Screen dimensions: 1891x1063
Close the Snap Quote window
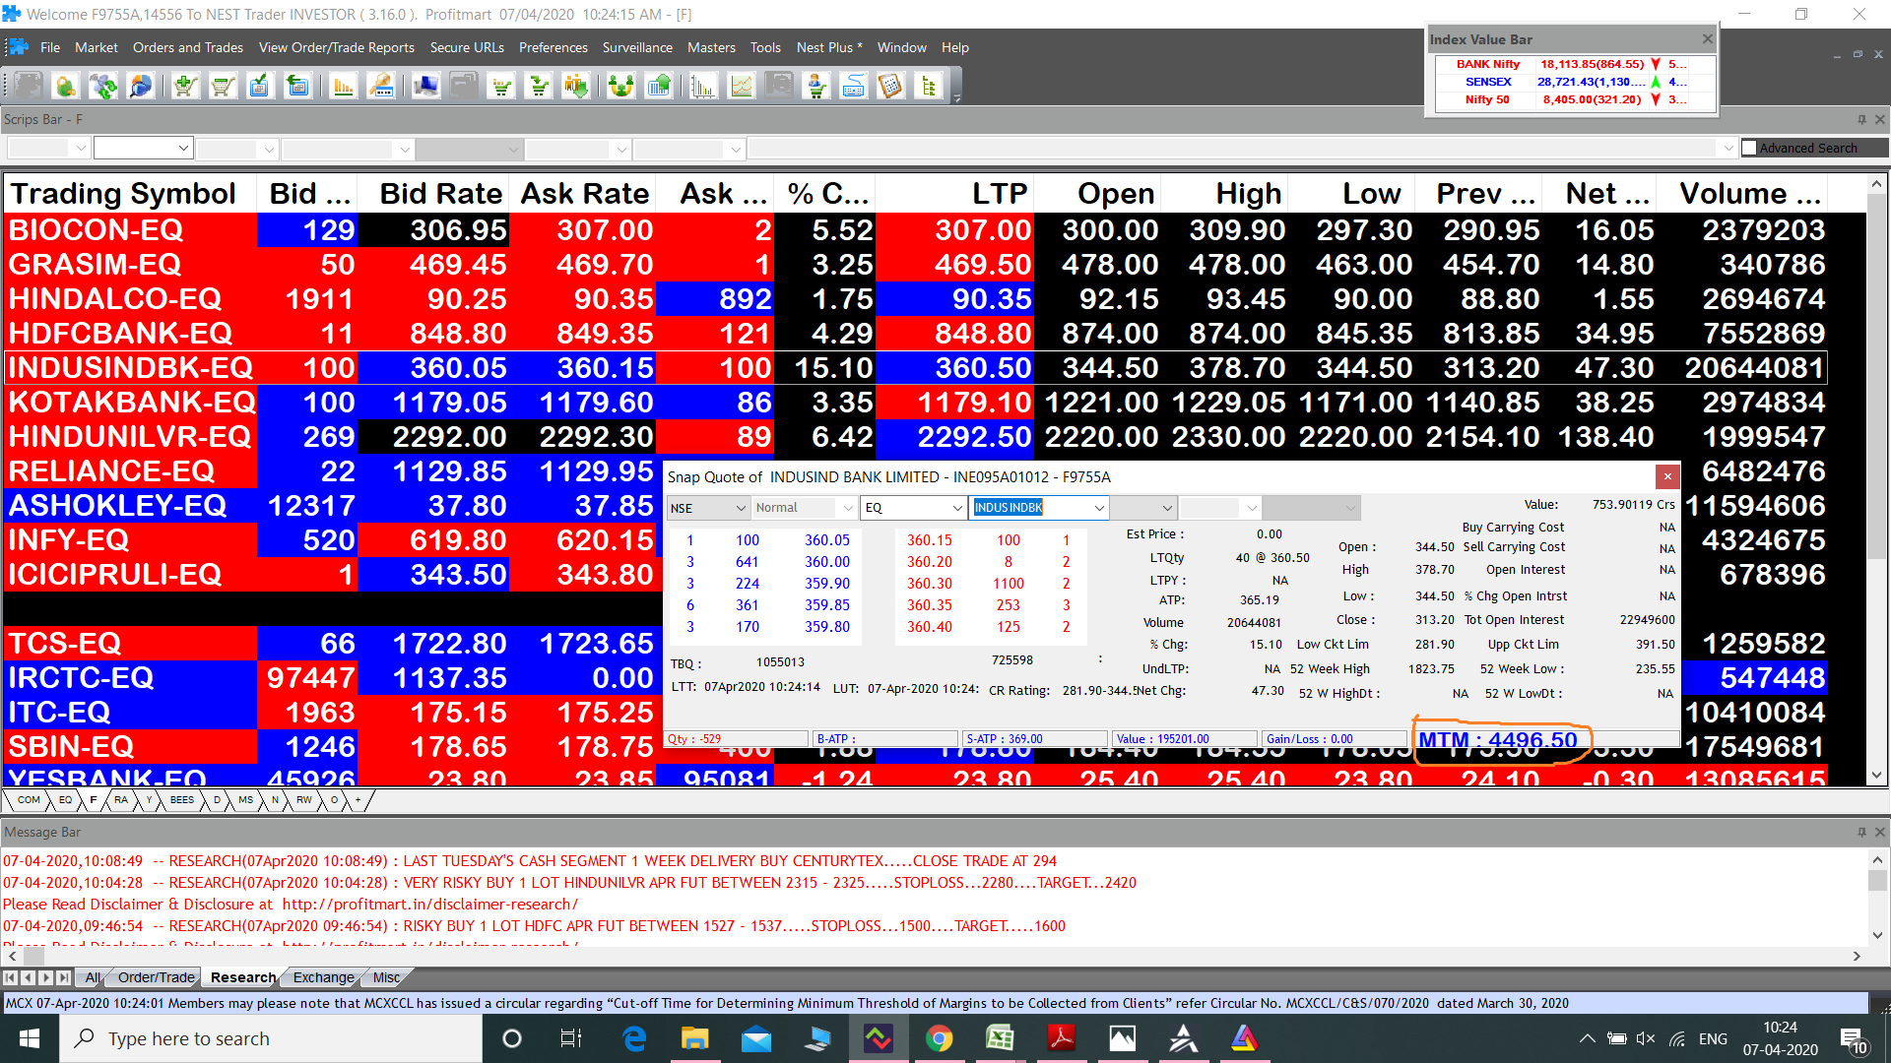[1667, 476]
